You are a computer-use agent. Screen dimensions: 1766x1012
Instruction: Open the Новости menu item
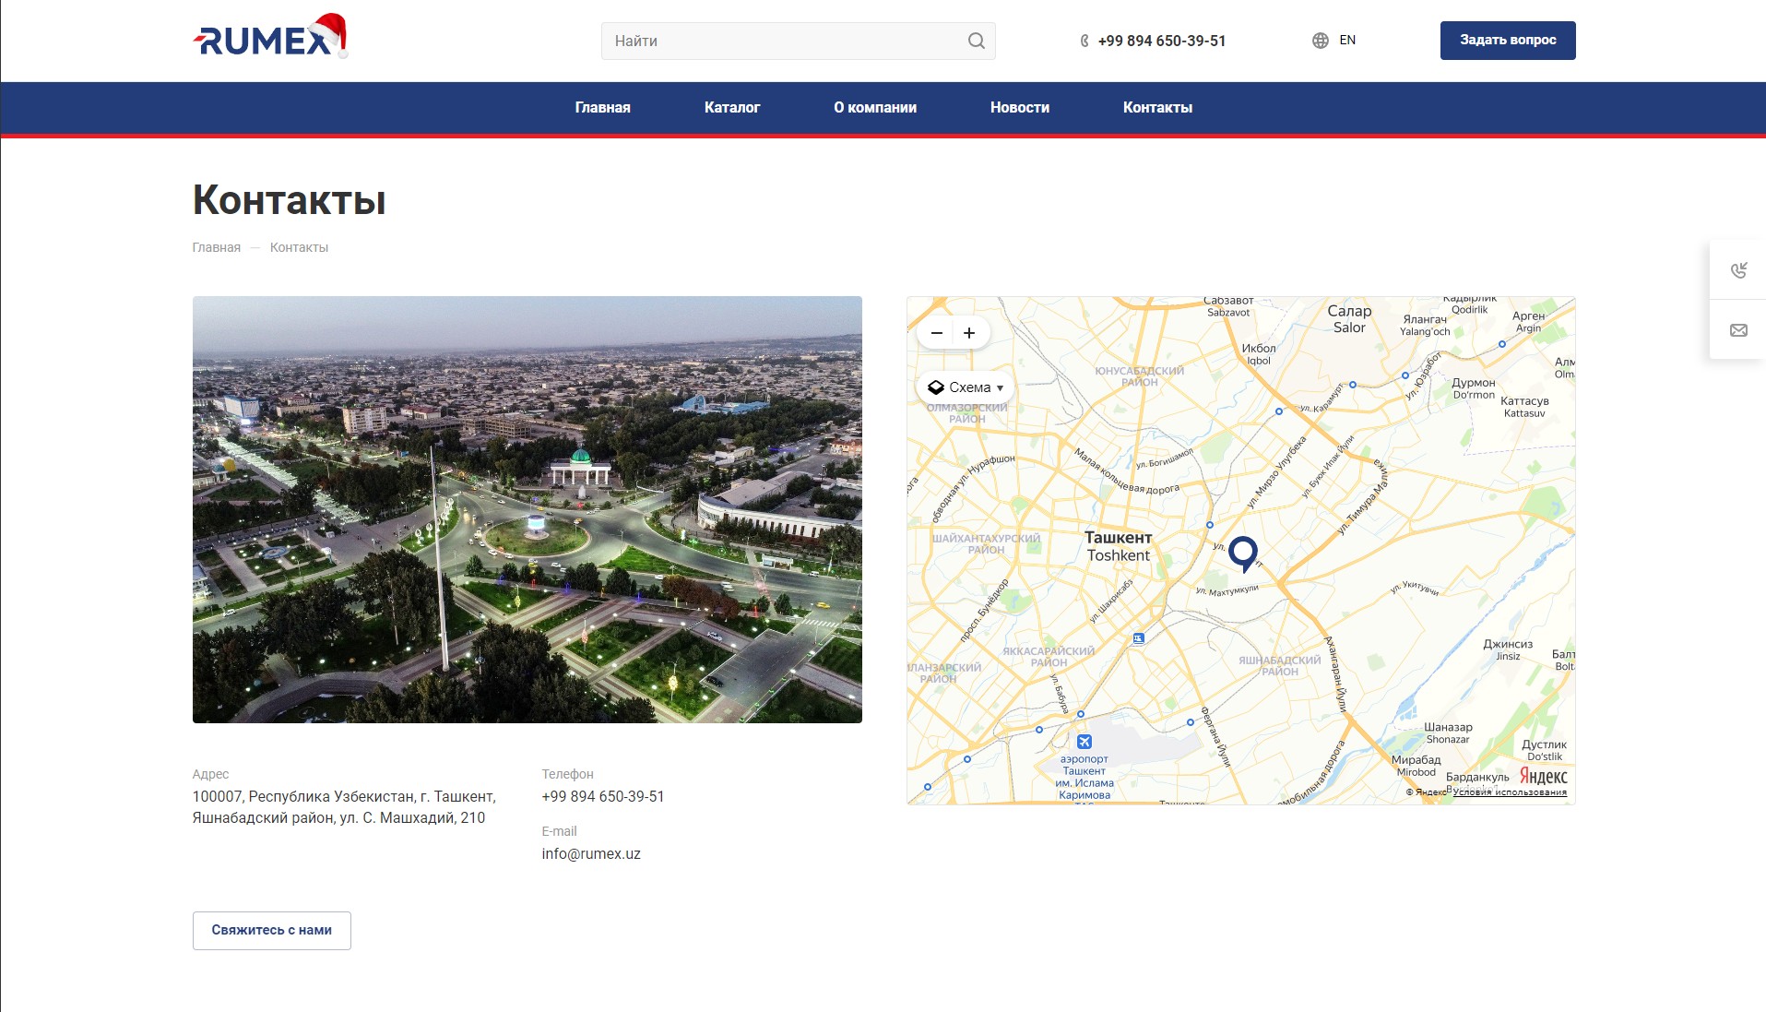pyautogui.click(x=1020, y=108)
